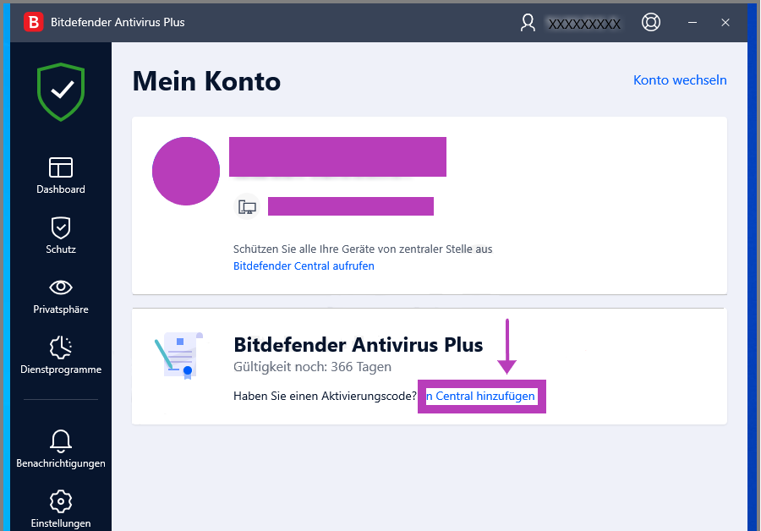The height and width of the screenshot is (531, 761).
Task: Click Bitdefender Central aufrufen
Action: coord(304,265)
